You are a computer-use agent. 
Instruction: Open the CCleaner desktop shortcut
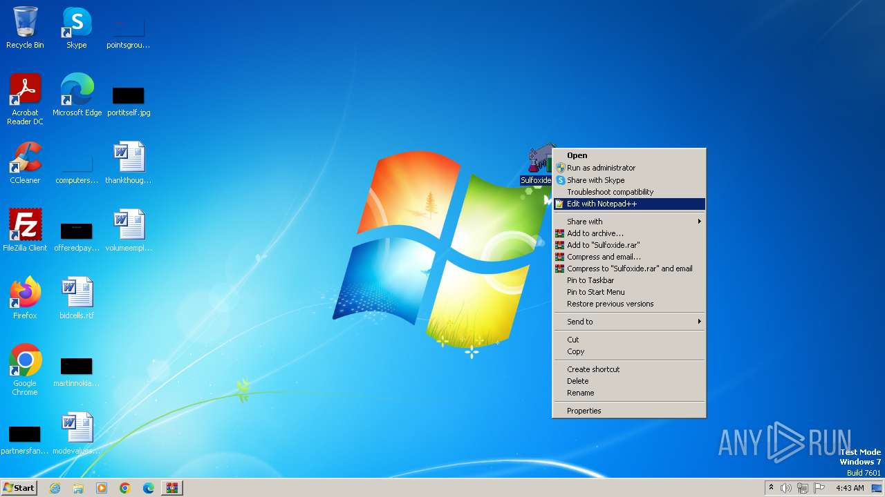point(25,163)
